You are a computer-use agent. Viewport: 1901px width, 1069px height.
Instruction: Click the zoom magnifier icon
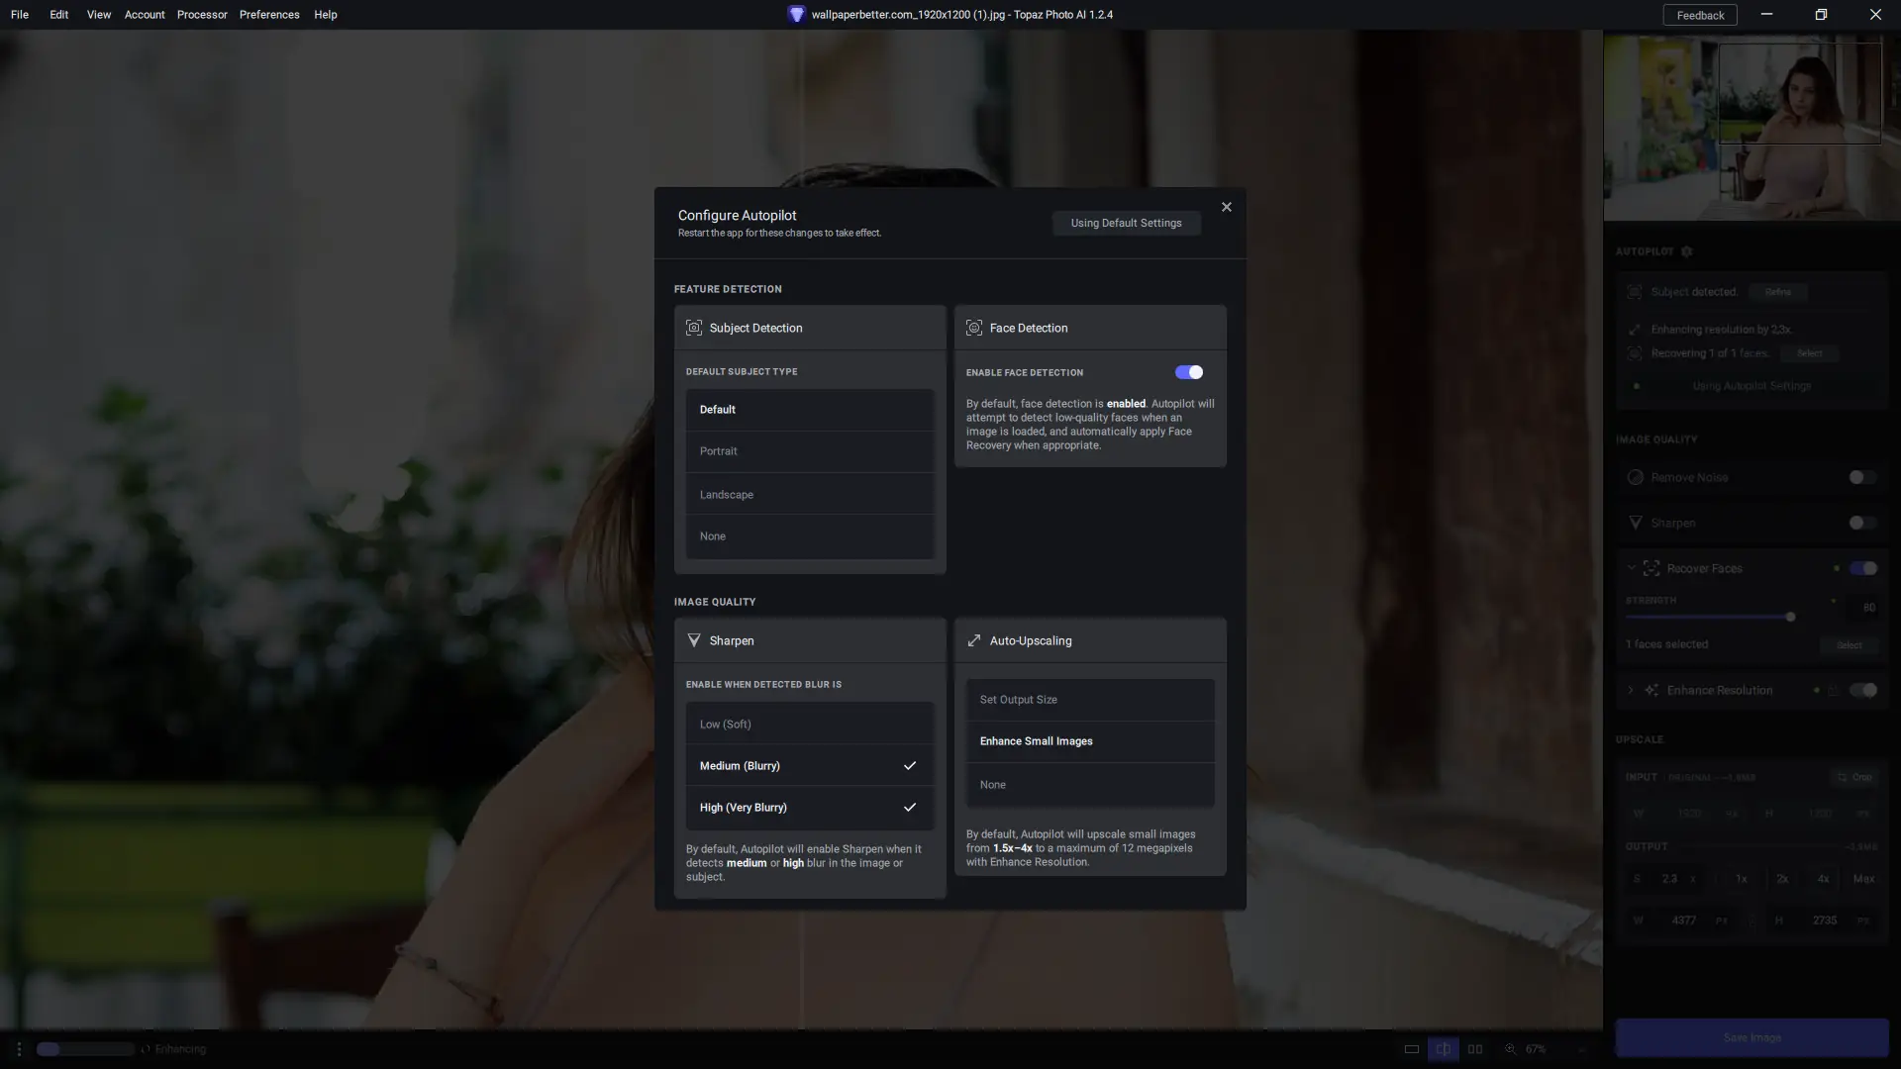coord(1511,1049)
